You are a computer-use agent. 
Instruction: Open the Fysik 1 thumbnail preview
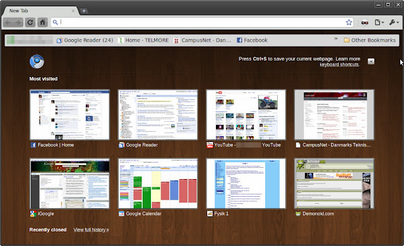tap(246, 184)
